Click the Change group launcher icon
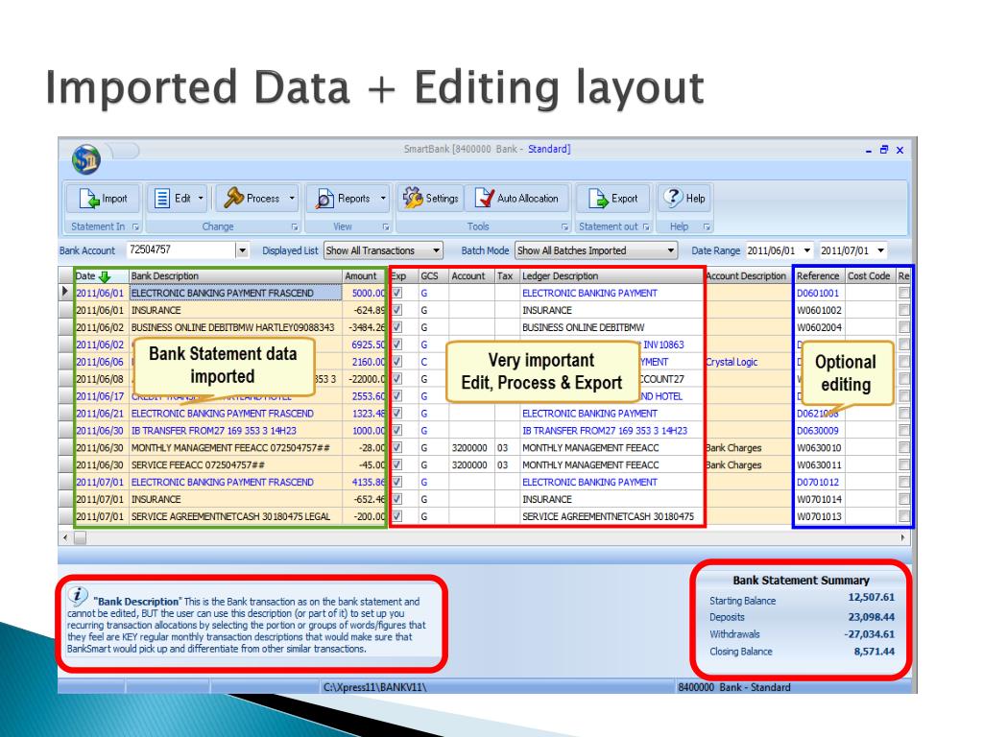The height and width of the screenshot is (737, 983). click(x=295, y=226)
